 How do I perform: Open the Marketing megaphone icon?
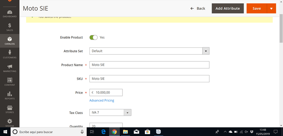[10, 68]
